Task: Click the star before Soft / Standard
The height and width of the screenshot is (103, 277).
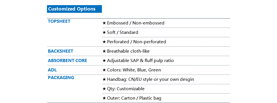Action: coord(104,32)
